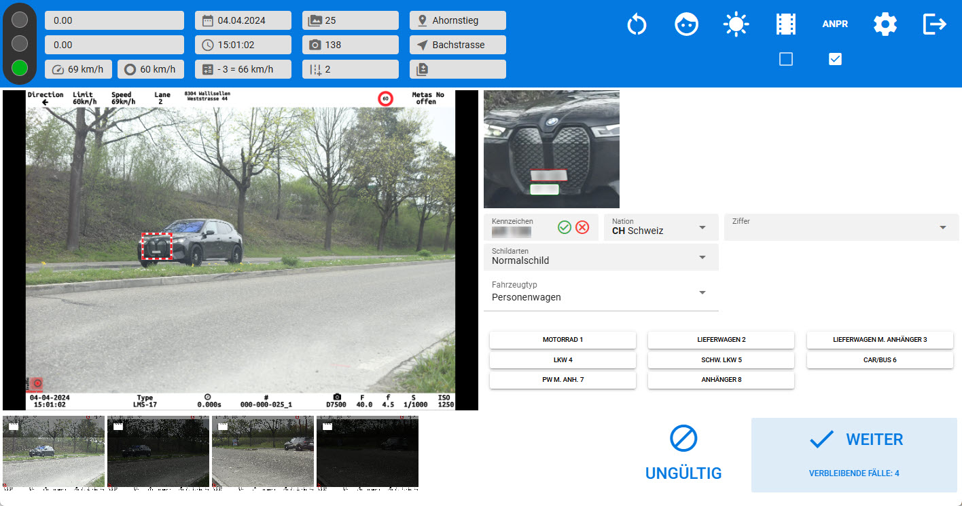Image resolution: width=962 pixels, height=506 pixels.
Task: Choose the SCHW. LKW 5 button
Action: (721, 360)
